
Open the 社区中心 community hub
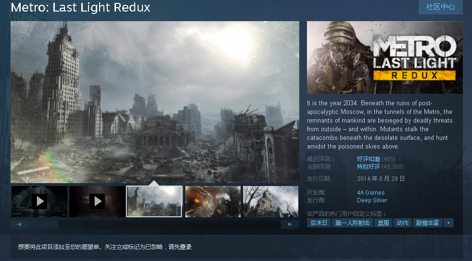440,7
